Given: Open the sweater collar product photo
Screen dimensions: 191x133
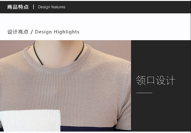Looking at the screenshot, I should (65, 86).
